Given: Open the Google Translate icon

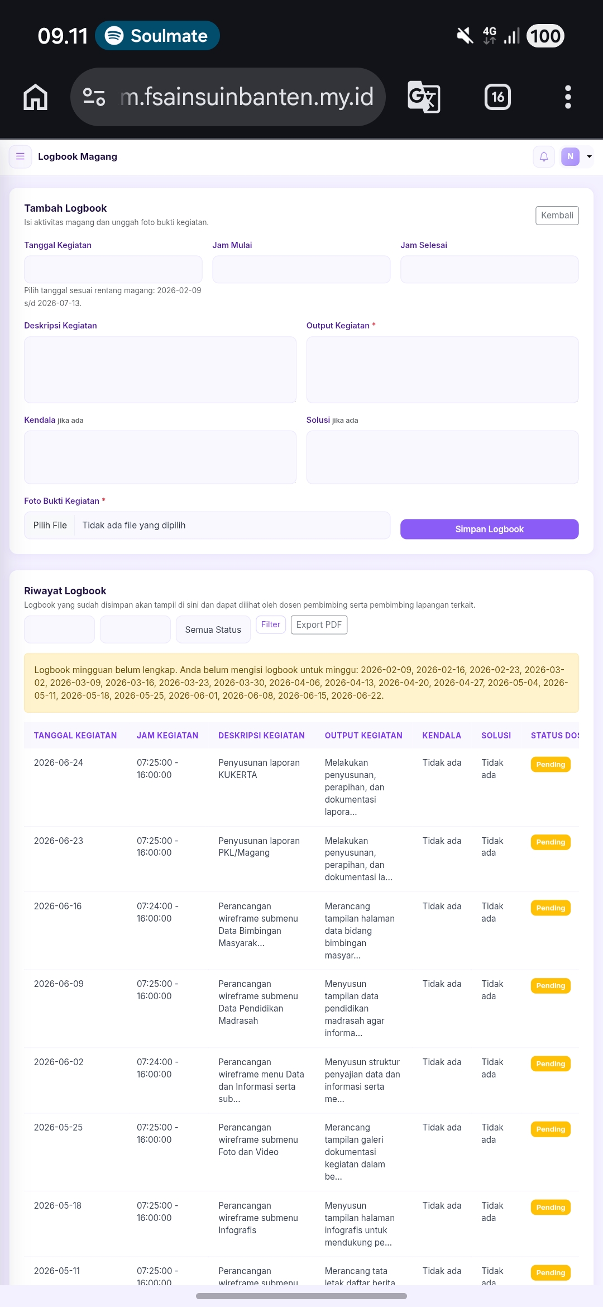Looking at the screenshot, I should click(x=424, y=97).
